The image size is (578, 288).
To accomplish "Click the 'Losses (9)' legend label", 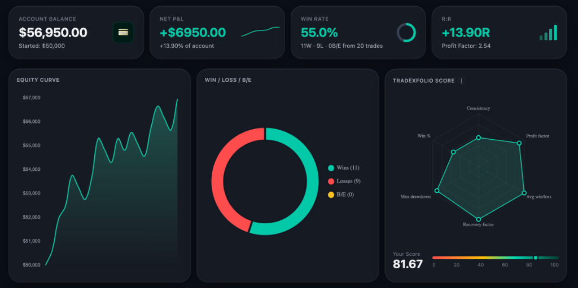I will [349, 181].
